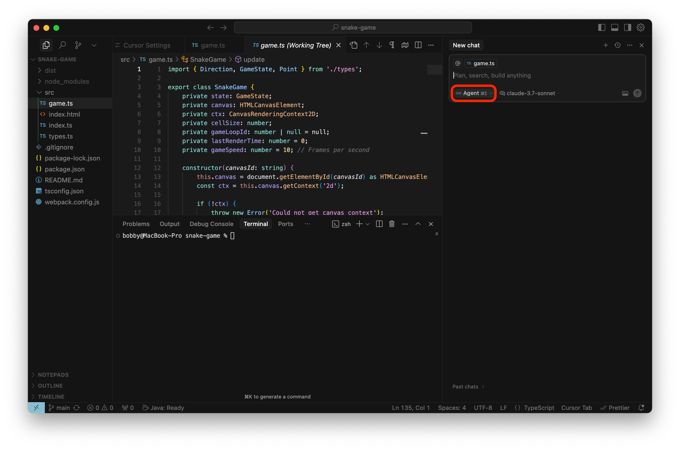Screen dimensions: 680x450
Task: Open the Debug Console panel tab
Action: coord(211,224)
